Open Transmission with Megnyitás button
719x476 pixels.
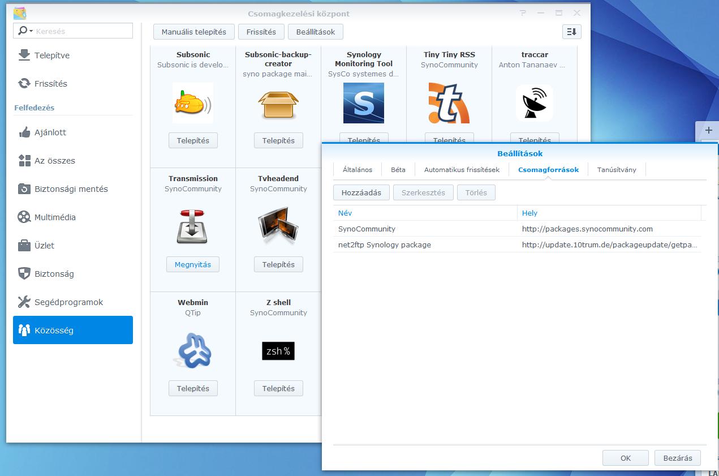pos(193,264)
